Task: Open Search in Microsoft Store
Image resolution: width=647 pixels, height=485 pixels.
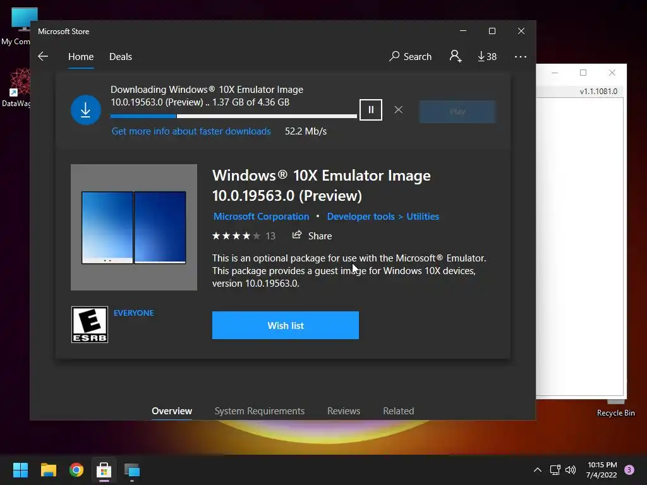Action: coord(410,56)
